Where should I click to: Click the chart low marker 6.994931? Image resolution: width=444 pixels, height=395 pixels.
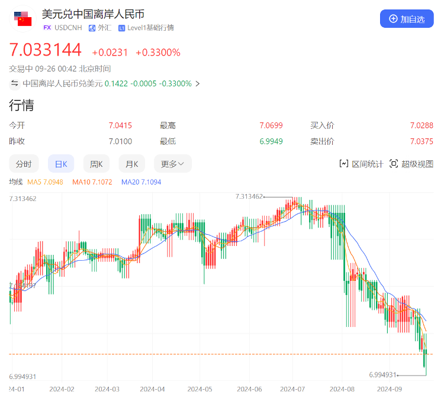point(382,375)
